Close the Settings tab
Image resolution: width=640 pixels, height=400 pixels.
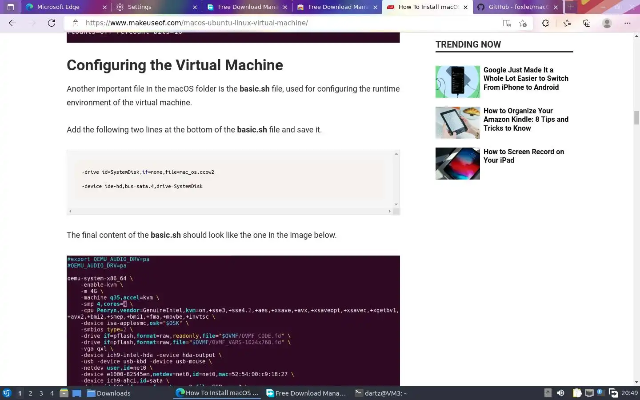click(x=195, y=7)
